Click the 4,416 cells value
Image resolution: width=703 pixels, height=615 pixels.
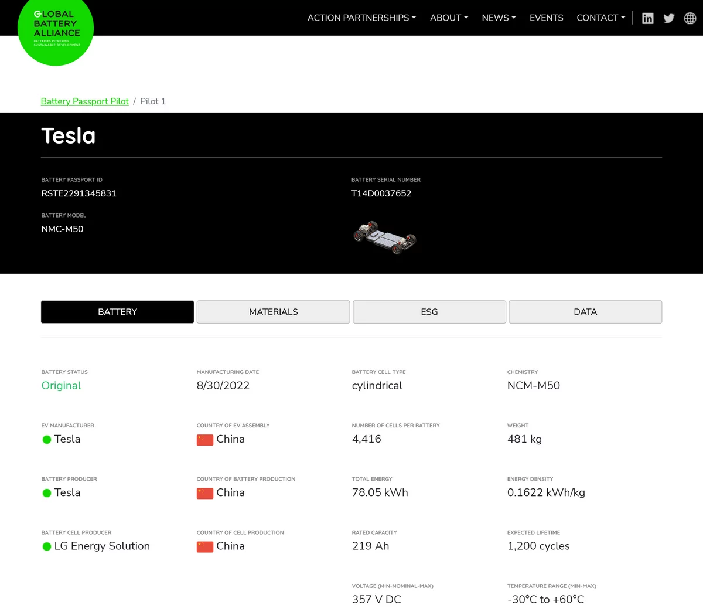(x=367, y=439)
